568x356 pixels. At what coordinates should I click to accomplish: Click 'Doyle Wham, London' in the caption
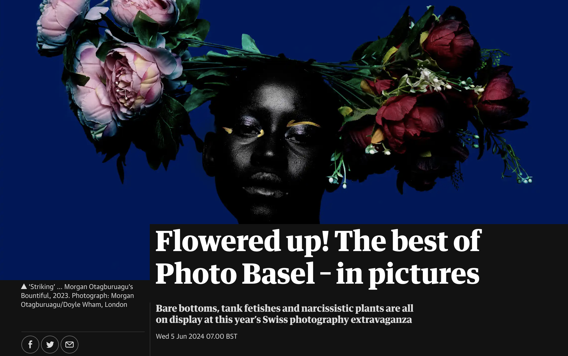point(95,305)
